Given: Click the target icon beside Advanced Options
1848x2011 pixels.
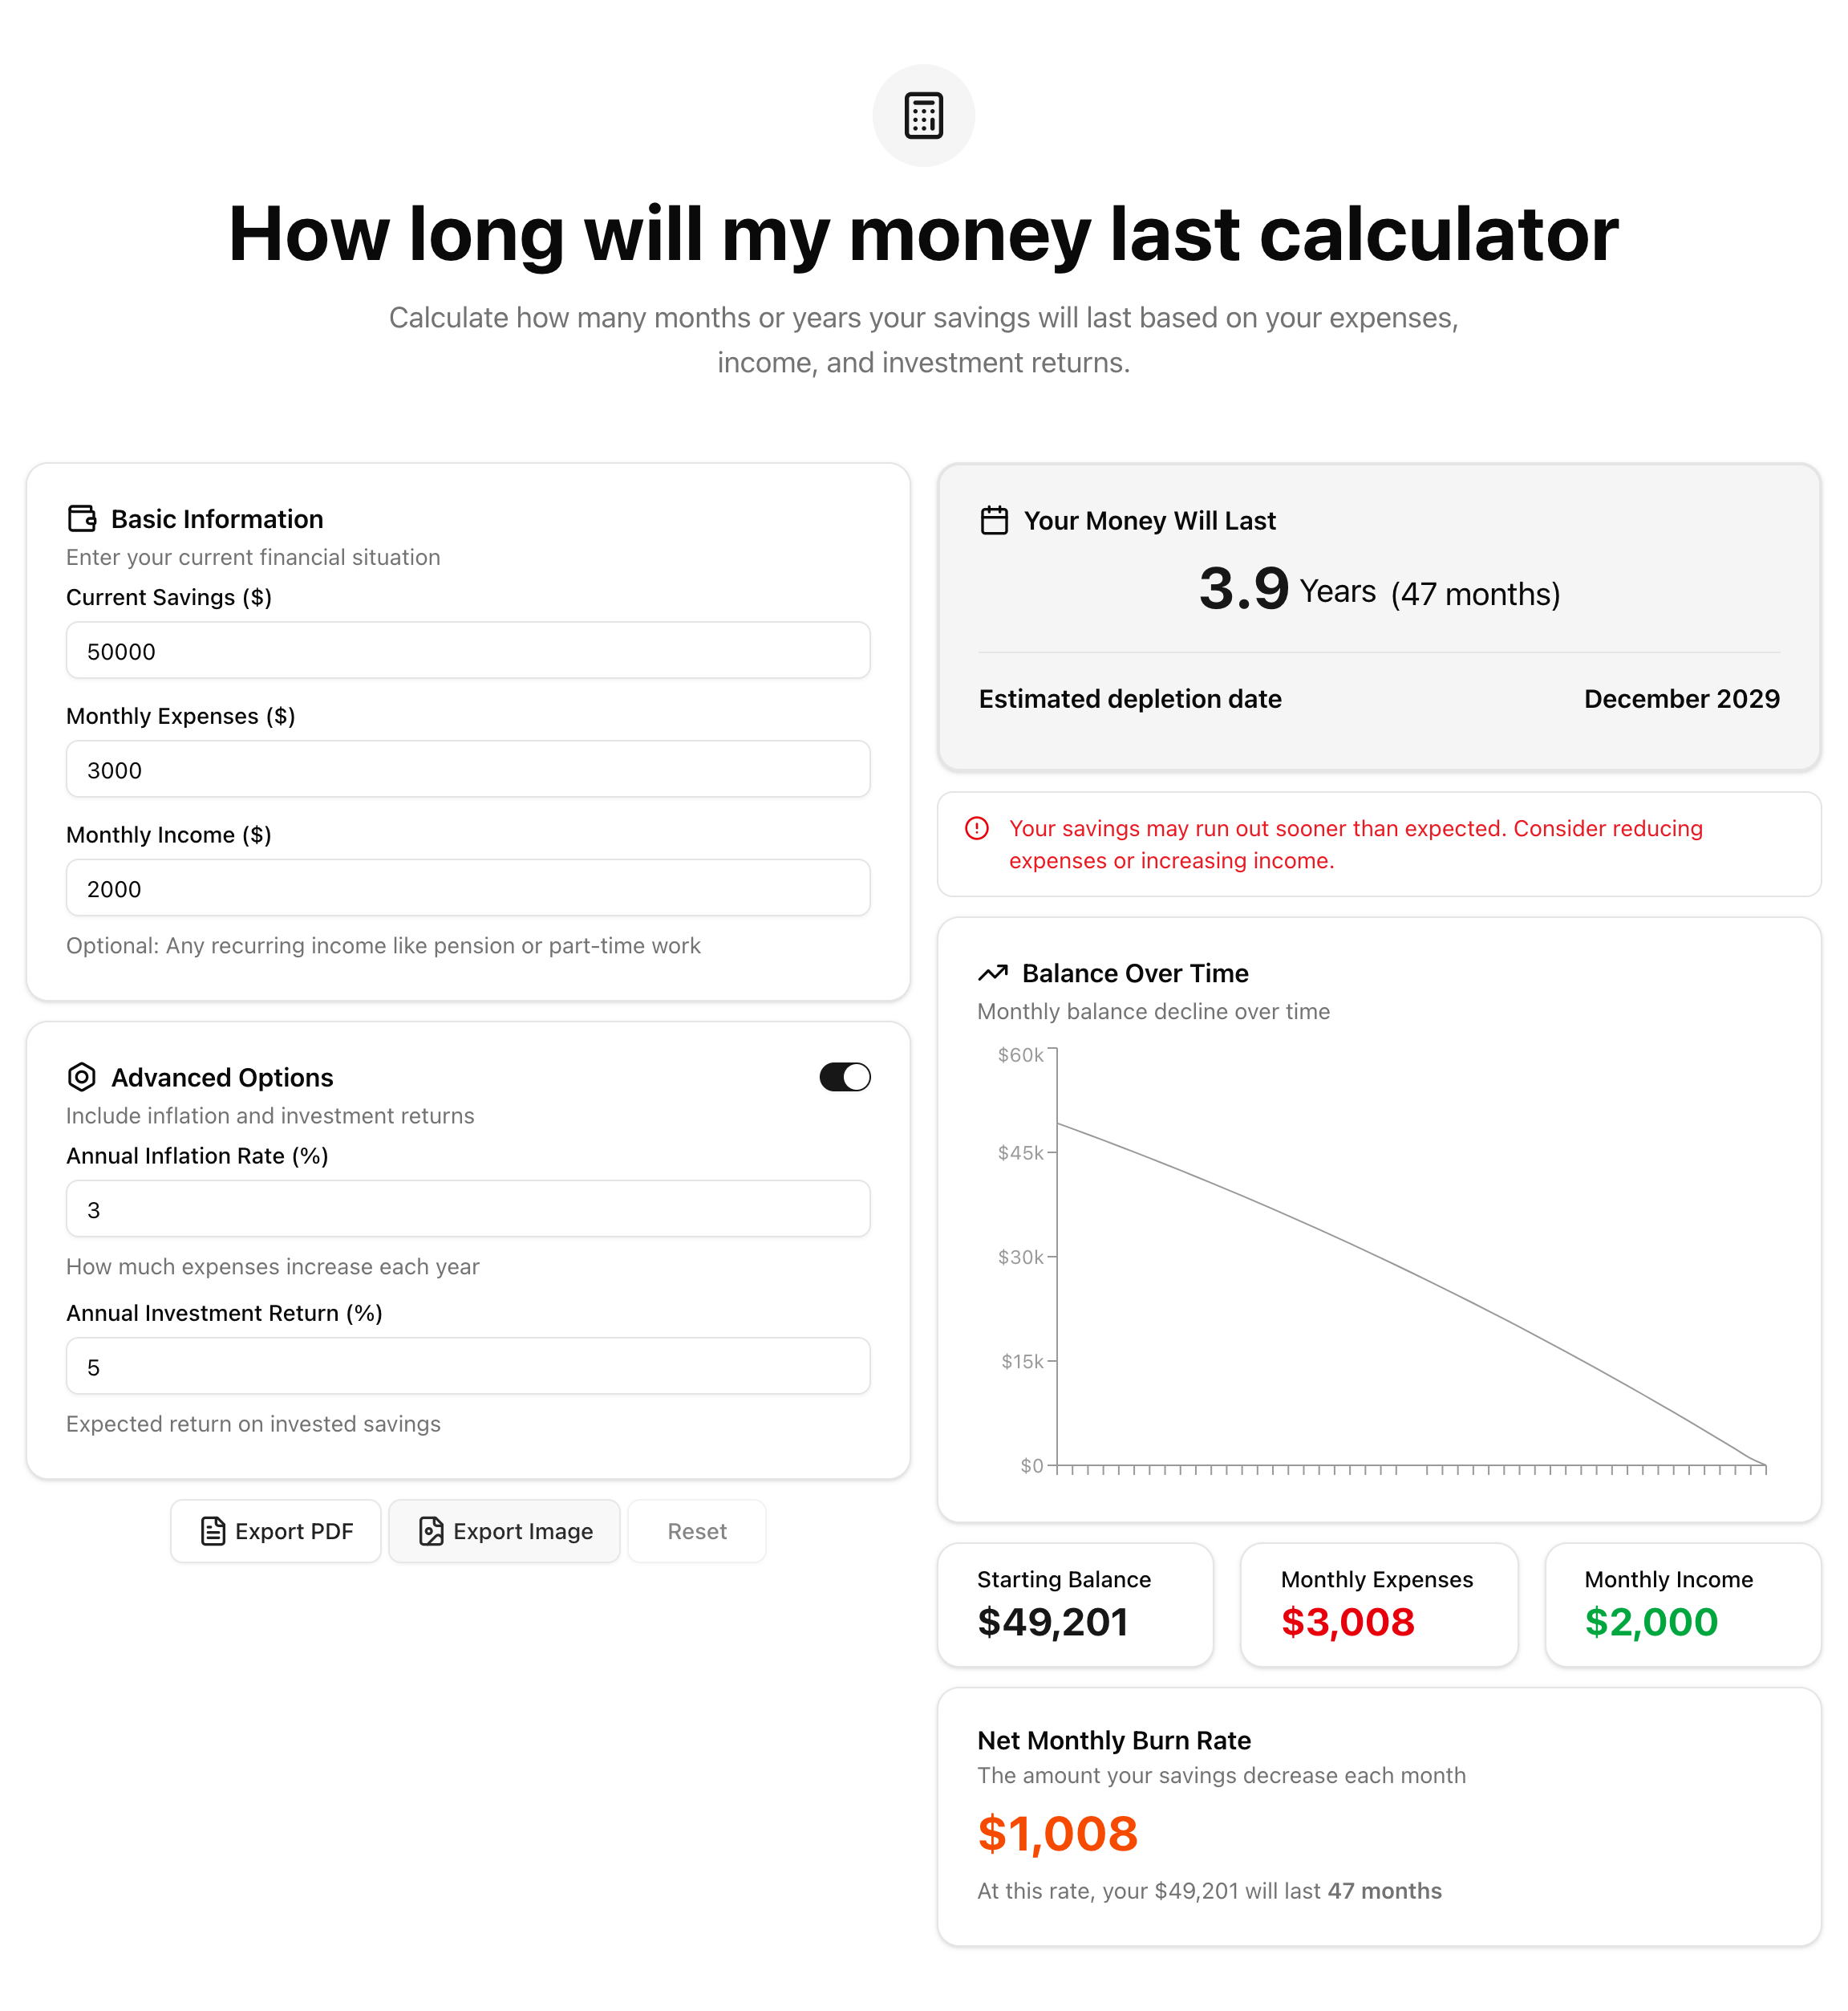Looking at the screenshot, I should click(x=81, y=1077).
